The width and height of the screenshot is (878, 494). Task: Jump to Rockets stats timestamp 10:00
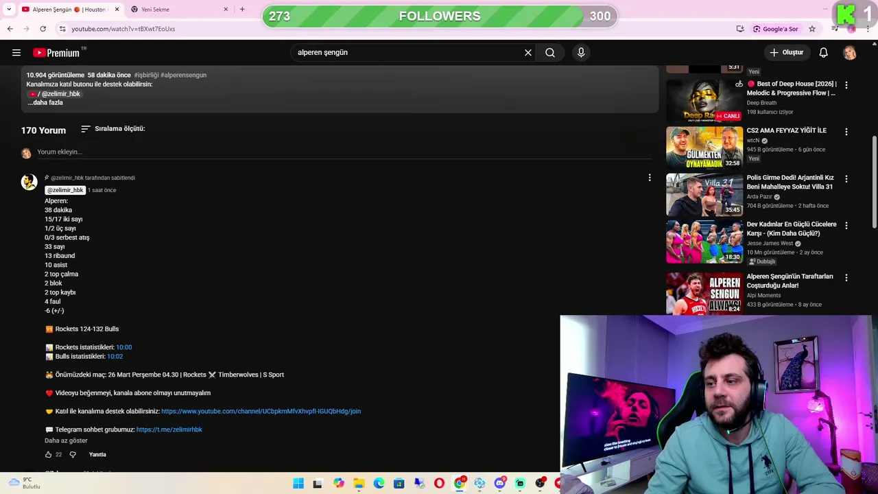pyautogui.click(x=124, y=348)
